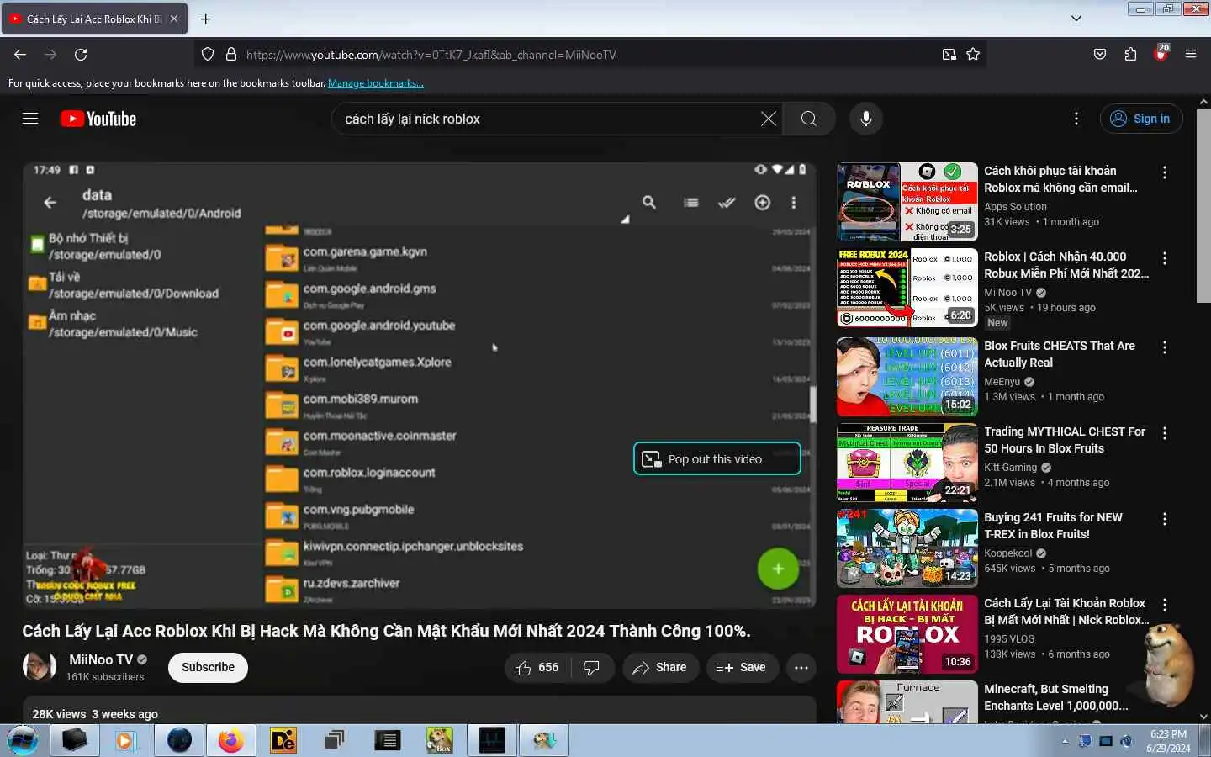This screenshot has height=757, width=1211.
Task: Open Minecraft, But Smelting Enchants video title
Action: [x=1056, y=697]
